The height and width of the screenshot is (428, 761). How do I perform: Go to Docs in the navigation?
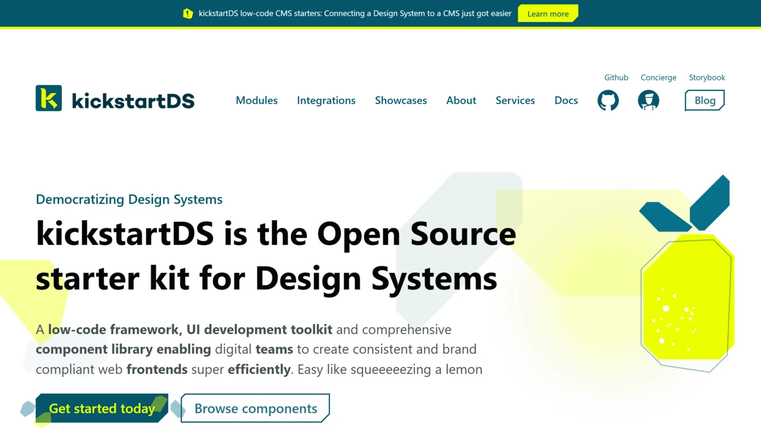click(x=566, y=100)
